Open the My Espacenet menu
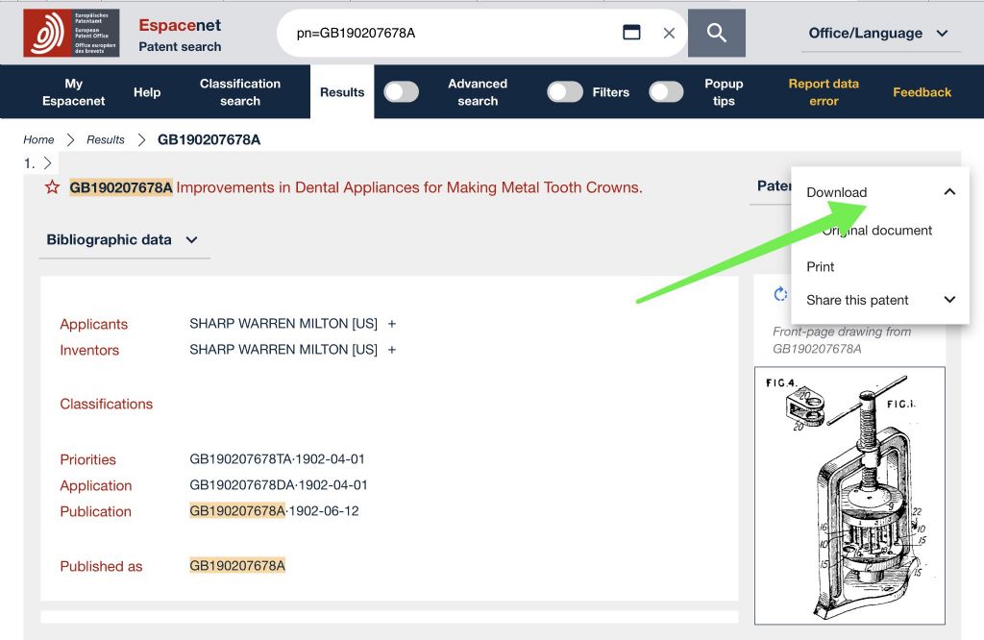The height and width of the screenshot is (640, 984). (73, 92)
